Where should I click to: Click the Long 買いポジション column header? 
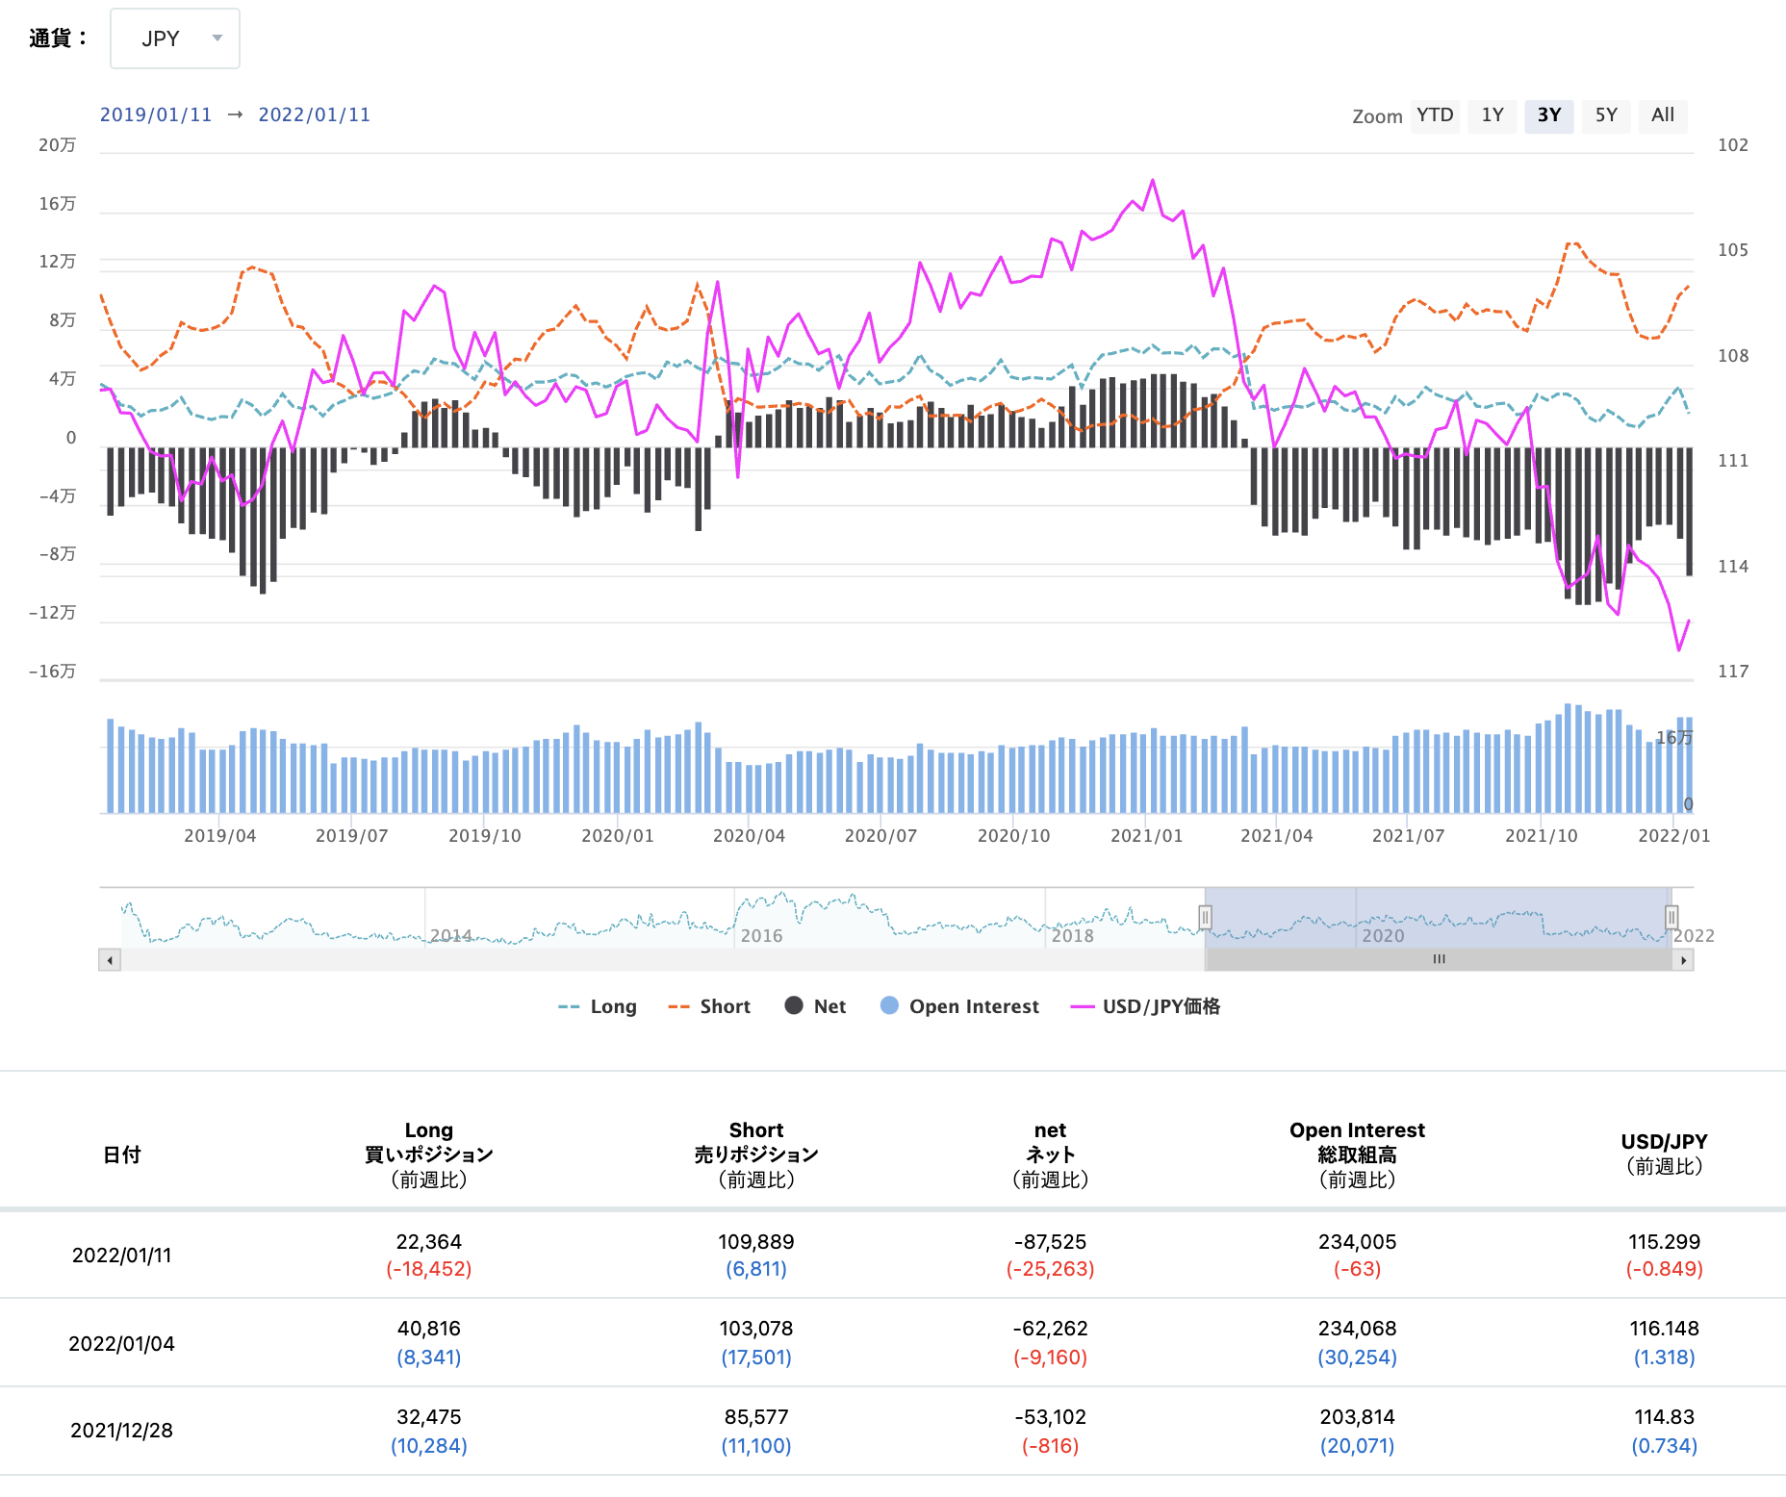[429, 1154]
